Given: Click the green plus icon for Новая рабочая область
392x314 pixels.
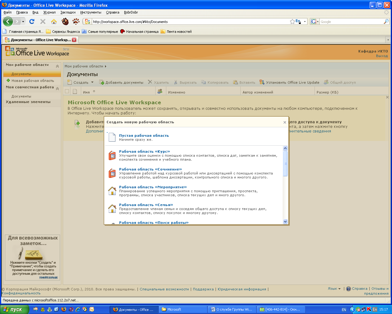Looking at the screenshot, I should pos(8,80).
